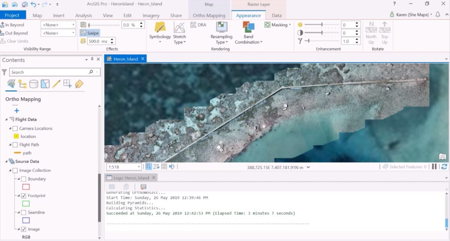Open Band Combination options
This screenshot has width=450, height=241.
[248, 32]
